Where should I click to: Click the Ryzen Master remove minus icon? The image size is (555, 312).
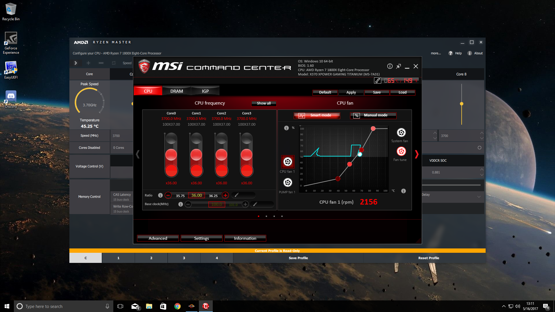coord(101,63)
